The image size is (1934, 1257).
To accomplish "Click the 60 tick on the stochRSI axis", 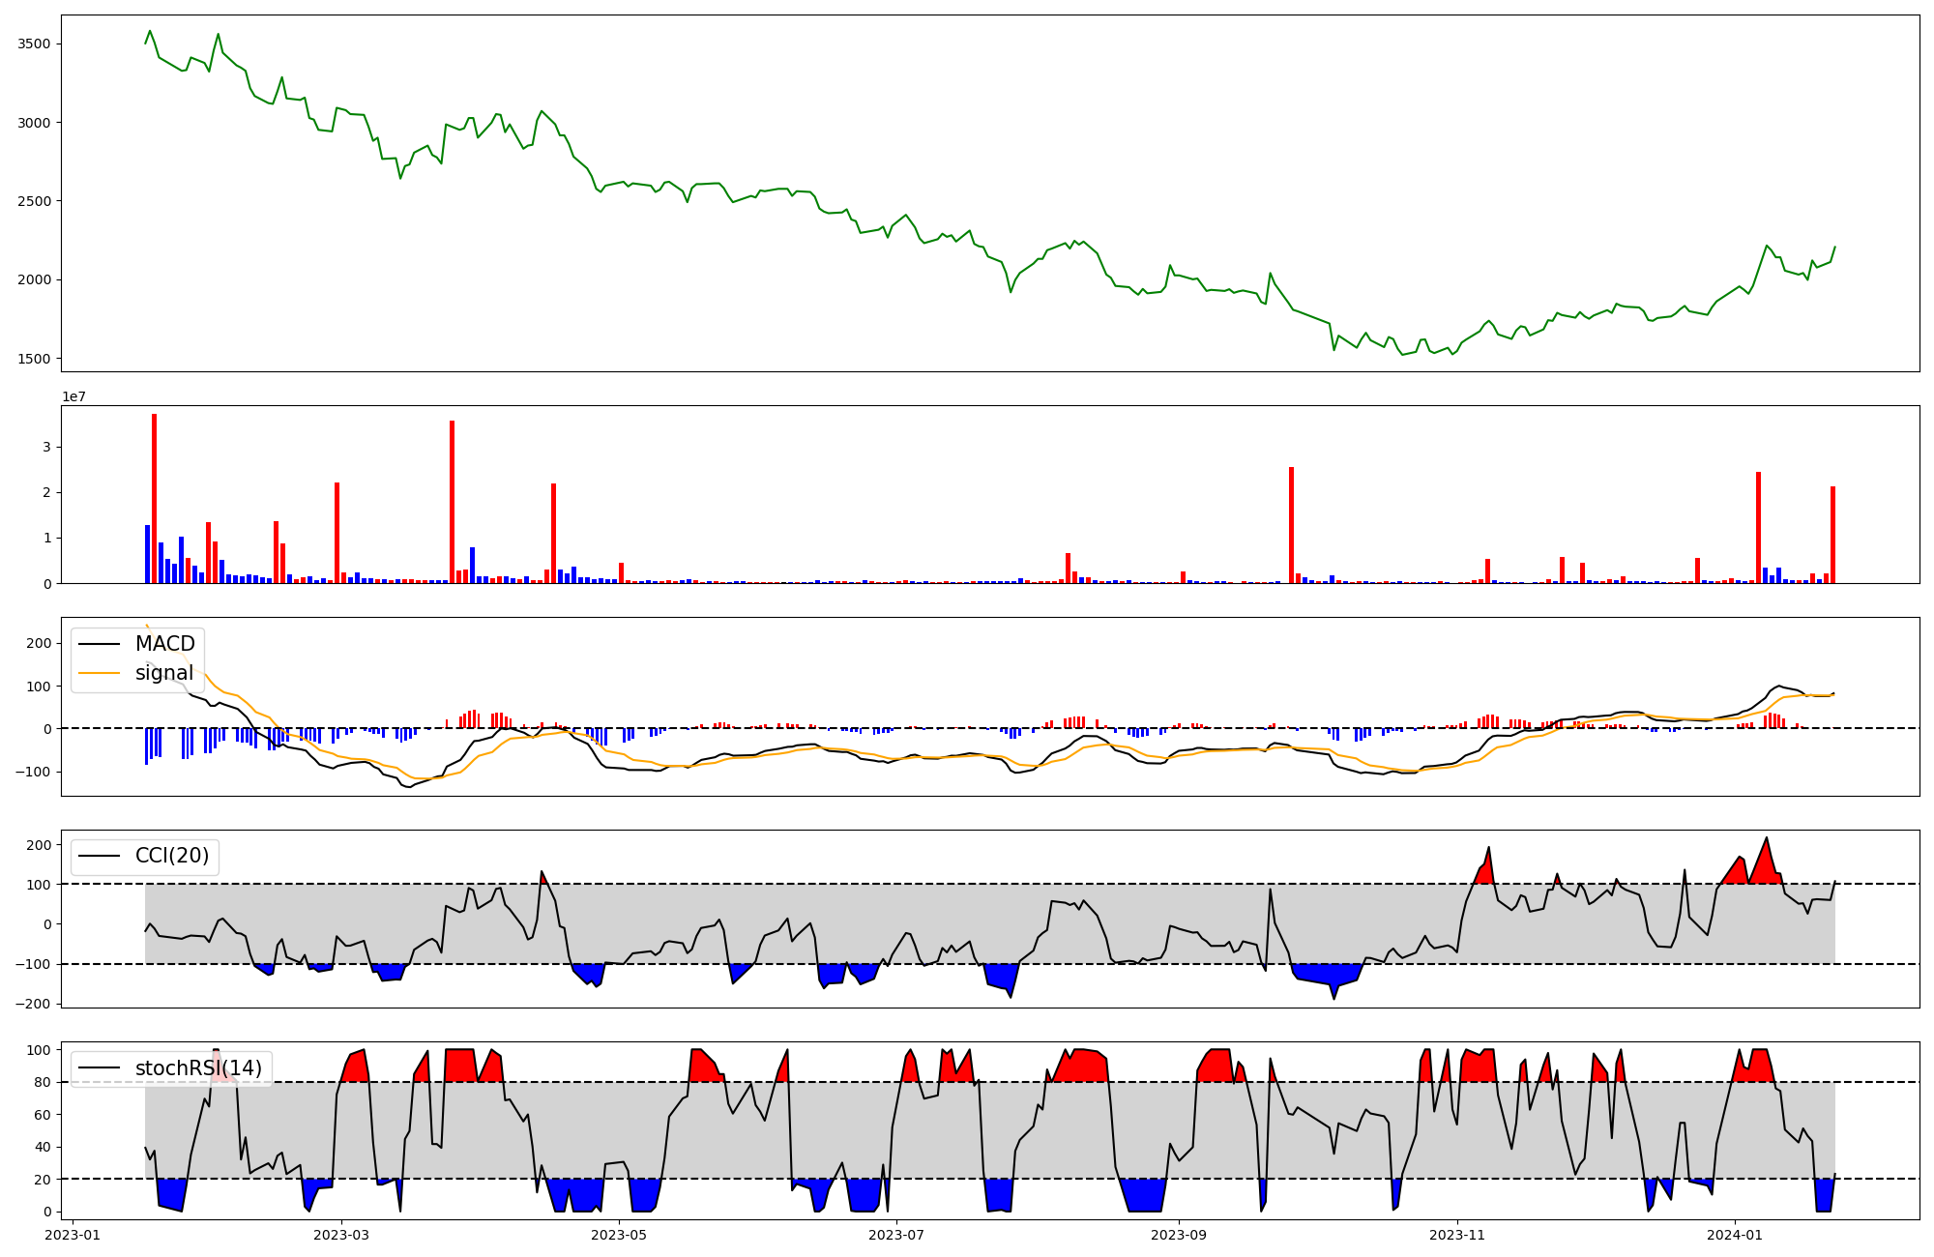I will pos(43,1115).
